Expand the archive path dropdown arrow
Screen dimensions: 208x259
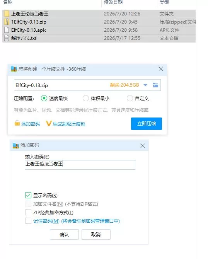[145, 85]
